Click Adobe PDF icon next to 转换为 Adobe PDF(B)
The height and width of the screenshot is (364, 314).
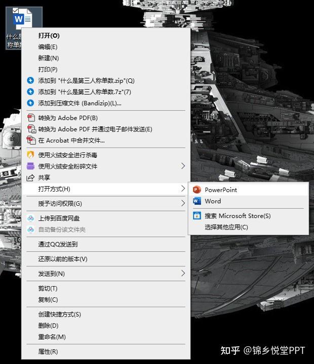(x=31, y=118)
